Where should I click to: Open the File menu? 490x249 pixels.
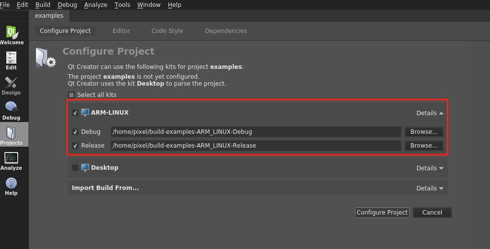(x=5, y=5)
